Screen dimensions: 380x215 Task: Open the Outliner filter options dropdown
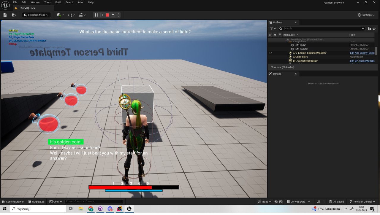coord(273,28)
